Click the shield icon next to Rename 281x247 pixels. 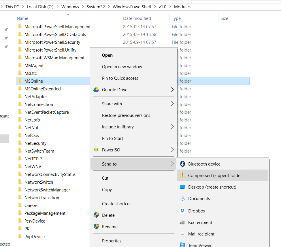96,227
